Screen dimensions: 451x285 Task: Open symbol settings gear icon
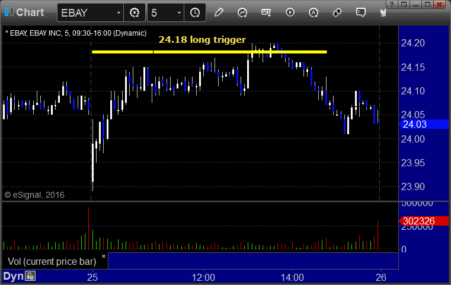135,12
